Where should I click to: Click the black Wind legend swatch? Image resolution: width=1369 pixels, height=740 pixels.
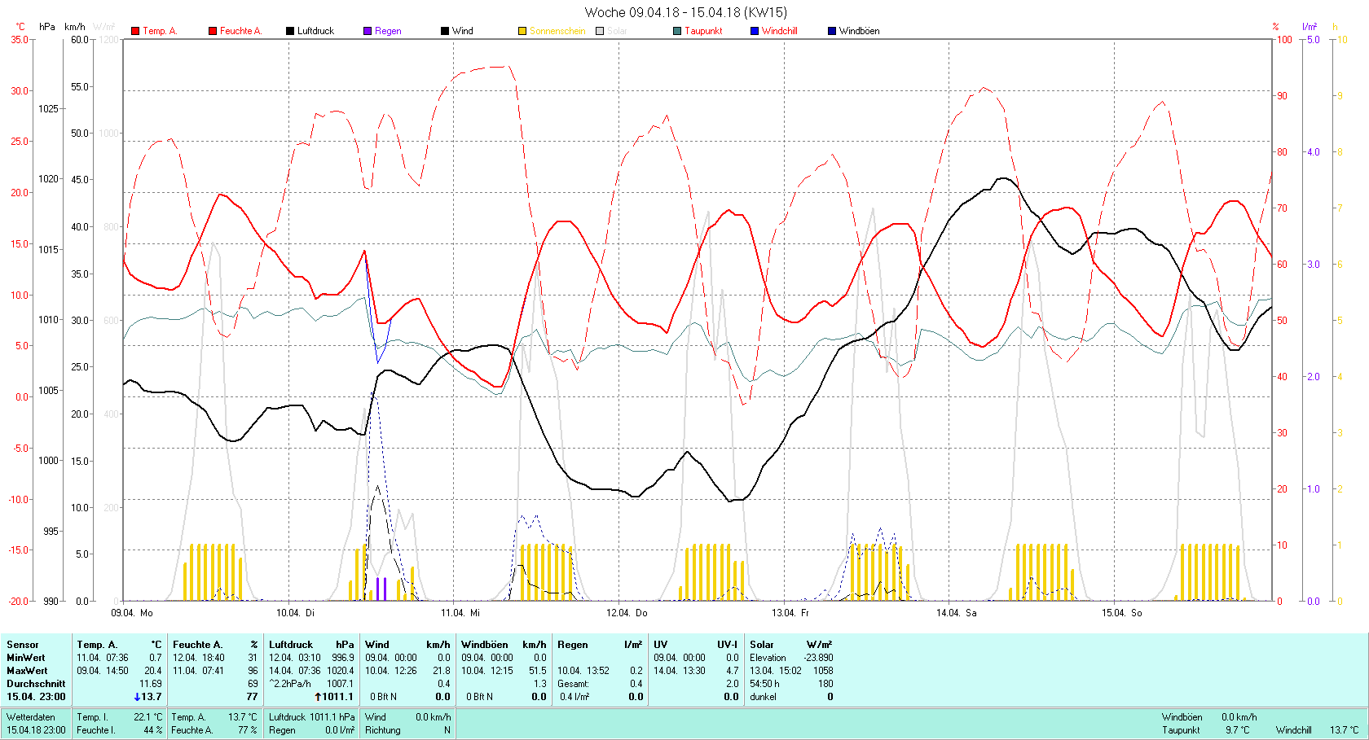point(445,31)
